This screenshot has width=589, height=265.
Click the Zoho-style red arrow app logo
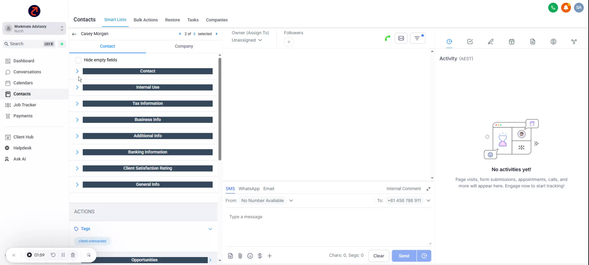pyautogui.click(x=34, y=11)
